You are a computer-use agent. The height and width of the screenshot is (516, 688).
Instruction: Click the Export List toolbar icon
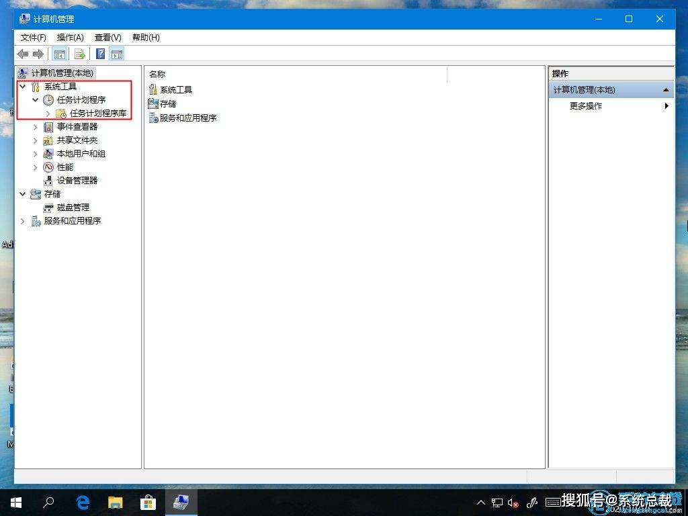tap(79, 54)
